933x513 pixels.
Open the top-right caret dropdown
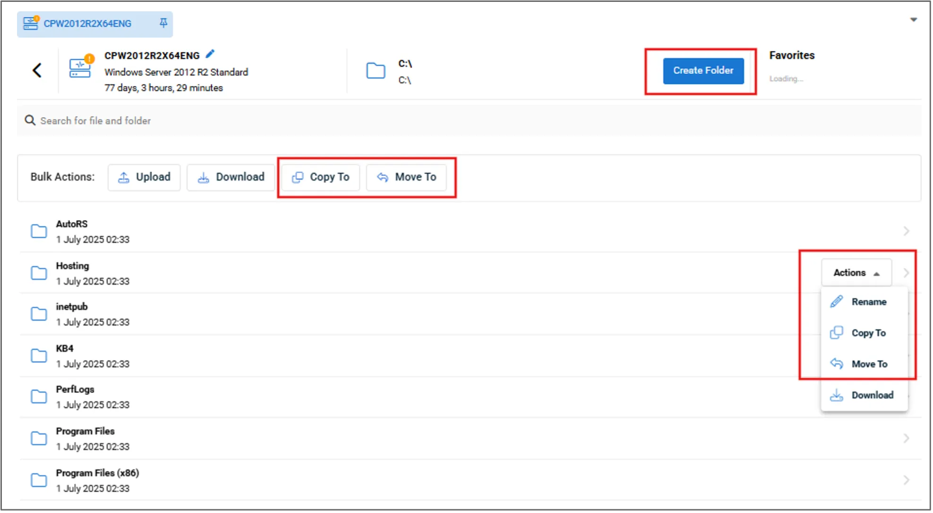(x=913, y=20)
